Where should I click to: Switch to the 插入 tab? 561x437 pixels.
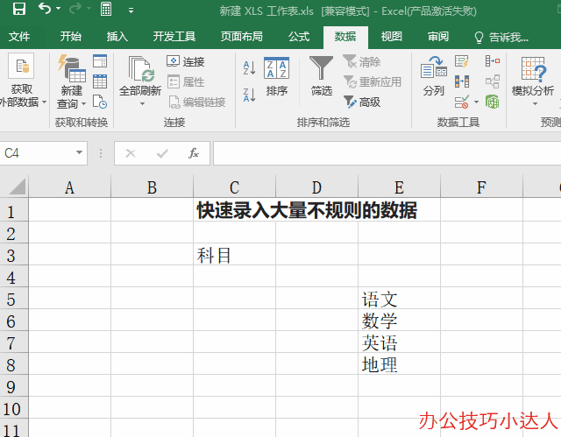coord(117,37)
